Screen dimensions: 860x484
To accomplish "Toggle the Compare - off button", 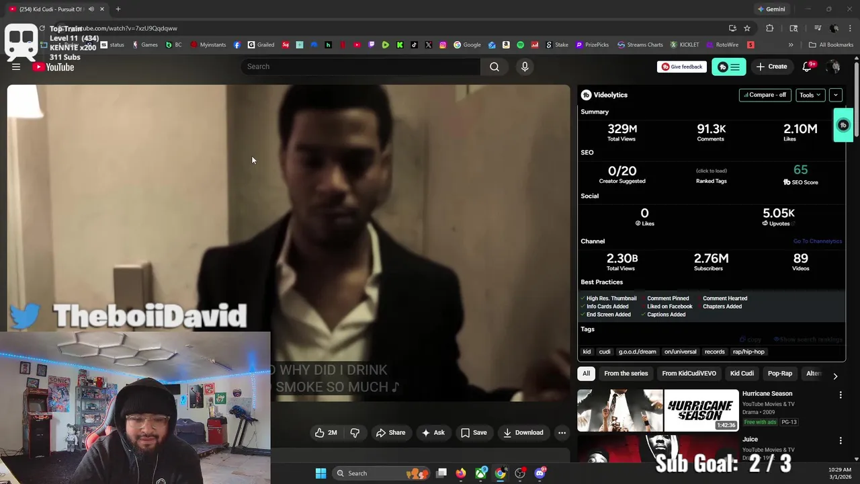I will [765, 95].
